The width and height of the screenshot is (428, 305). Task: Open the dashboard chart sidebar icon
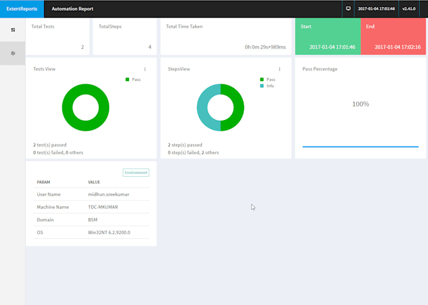(13, 53)
